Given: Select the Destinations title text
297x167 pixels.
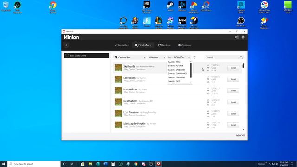Looking at the screenshot, I should tap(130, 101).
